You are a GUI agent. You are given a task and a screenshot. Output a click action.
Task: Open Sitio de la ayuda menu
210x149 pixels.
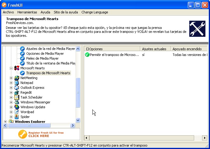[x=66, y=12]
